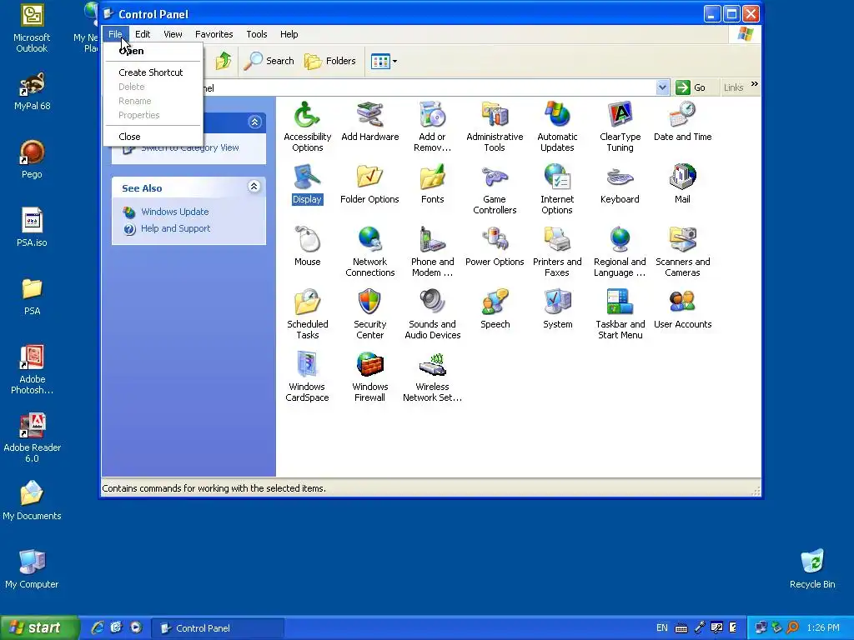Viewport: 854px width, 640px height.
Task: Select the Keyboard icon
Action: point(620,184)
